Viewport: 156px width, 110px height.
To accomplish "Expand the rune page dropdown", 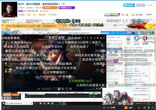I will click(49, 89).
